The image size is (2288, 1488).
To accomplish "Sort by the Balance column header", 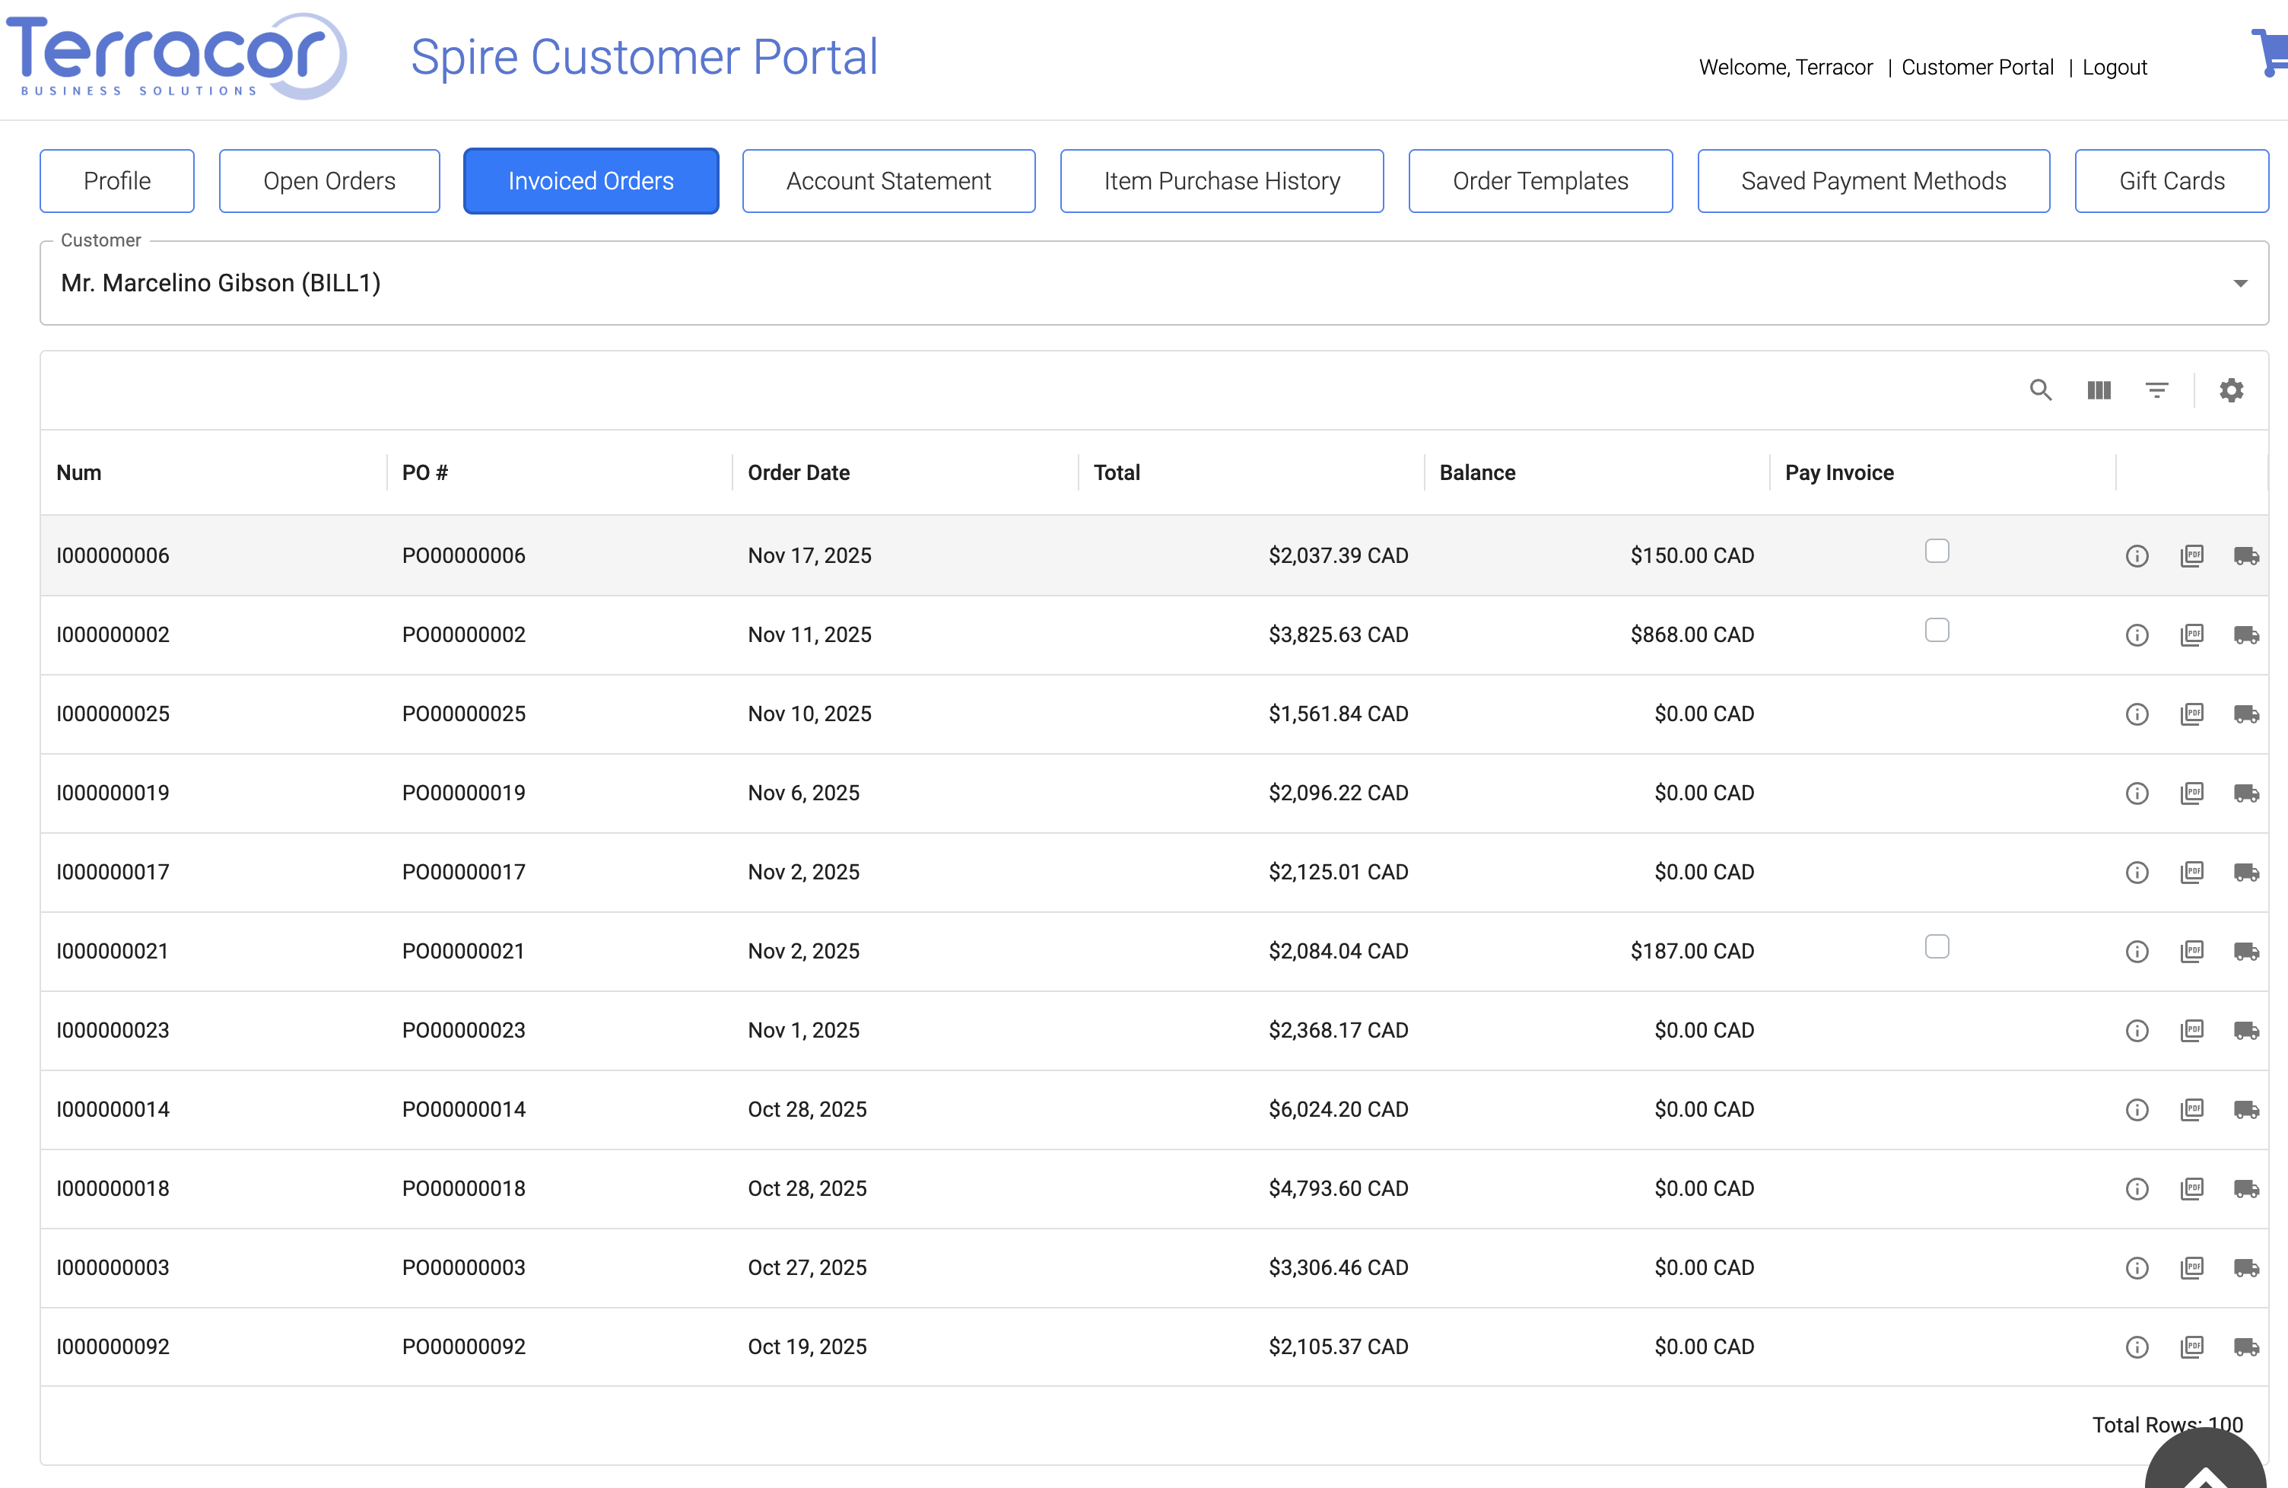I will coord(1476,473).
